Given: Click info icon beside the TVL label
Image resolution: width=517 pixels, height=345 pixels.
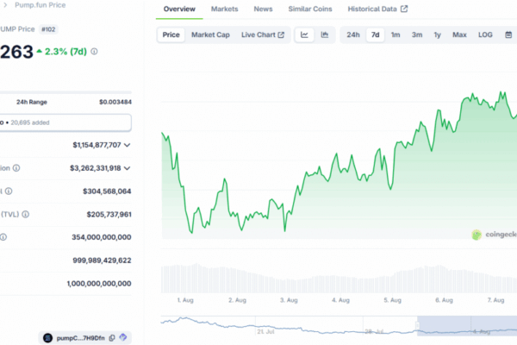Looking at the screenshot, I should pos(25,214).
